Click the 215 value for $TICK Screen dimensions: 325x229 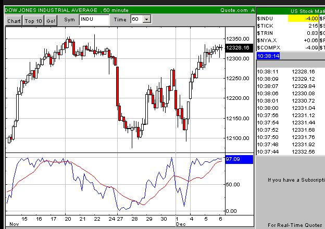coord(313,26)
